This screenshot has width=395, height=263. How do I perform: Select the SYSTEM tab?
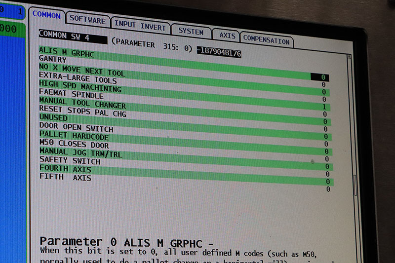(x=191, y=31)
